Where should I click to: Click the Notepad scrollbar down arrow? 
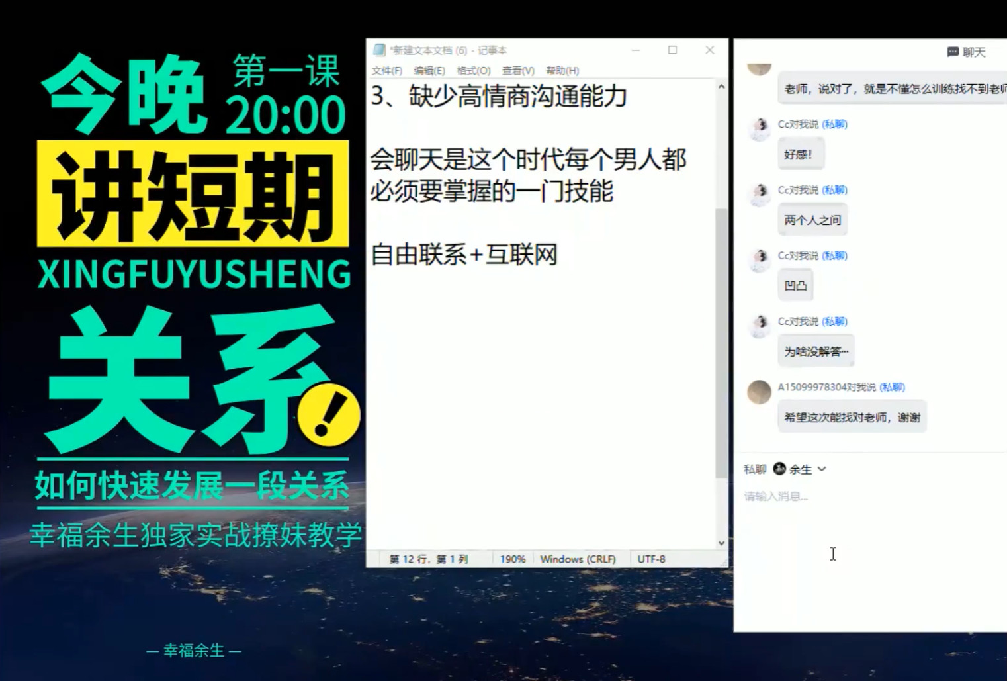click(721, 543)
